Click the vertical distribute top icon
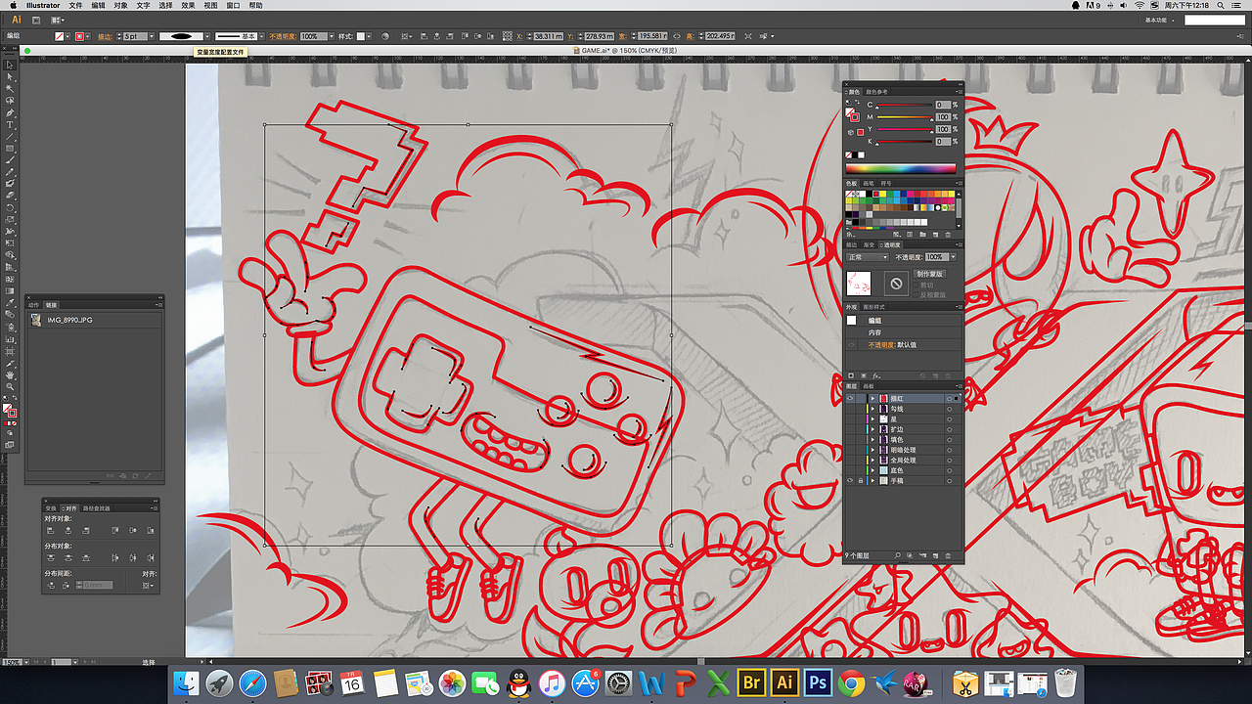The width and height of the screenshot is (1252, 704). [x=51, y=557]
